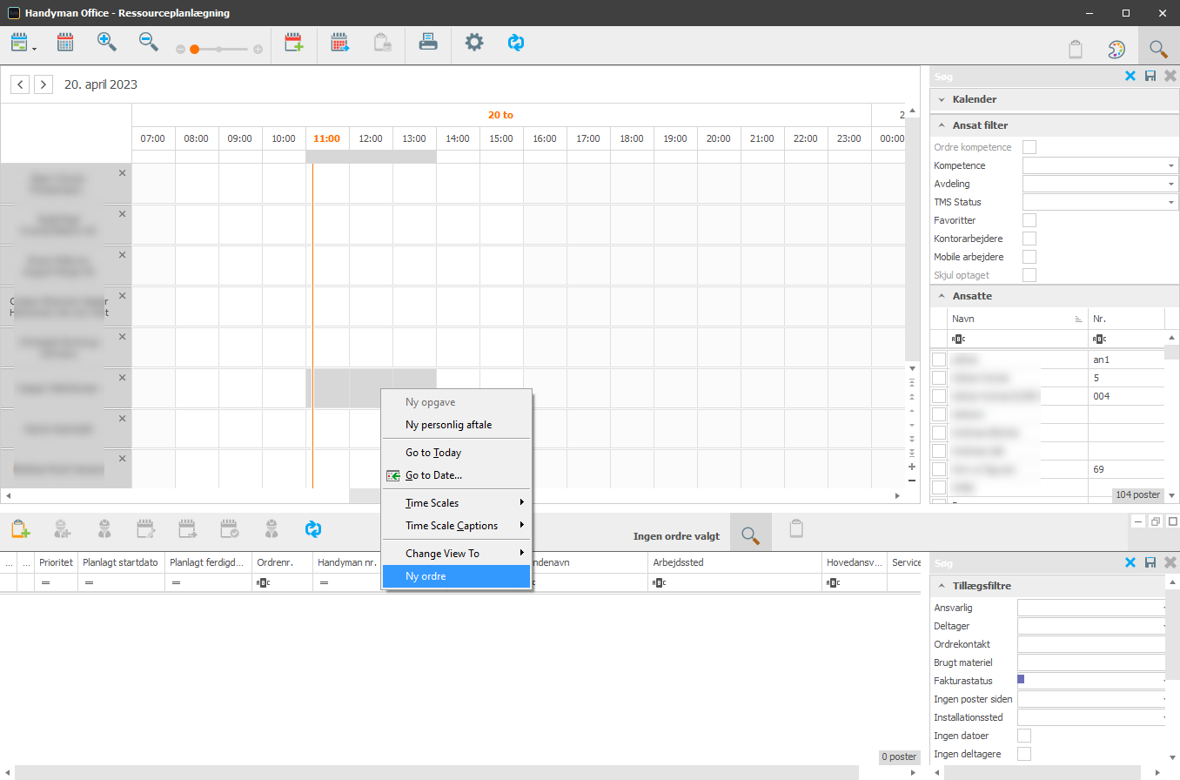Refresh planner with top toolbar blue arrows
Viewport: 1180px width, 780px height.
pyautogui.click(x=516, y=42)
